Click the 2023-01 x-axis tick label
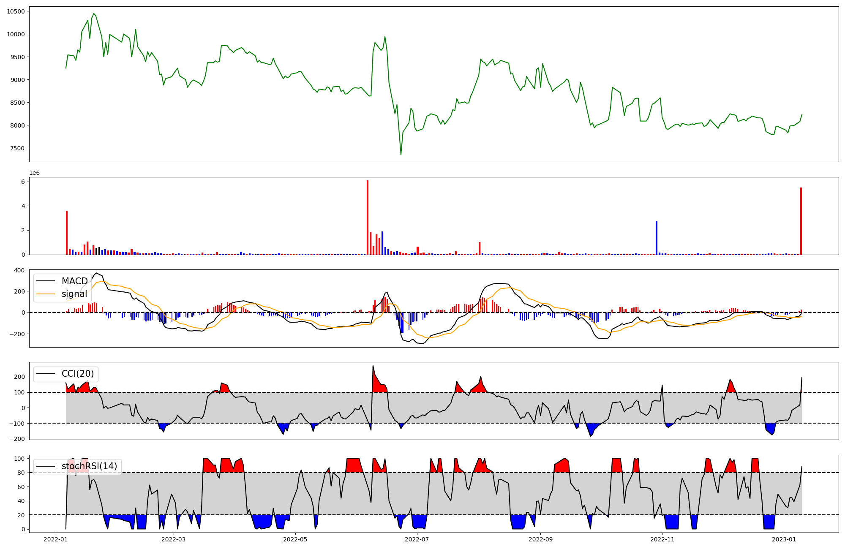 pos(784,539)
